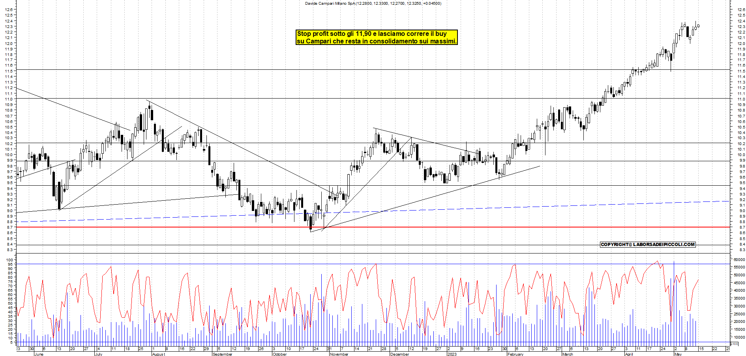Click 45000 on the volume scale
746x356 pixels.
tap(739, 283)
